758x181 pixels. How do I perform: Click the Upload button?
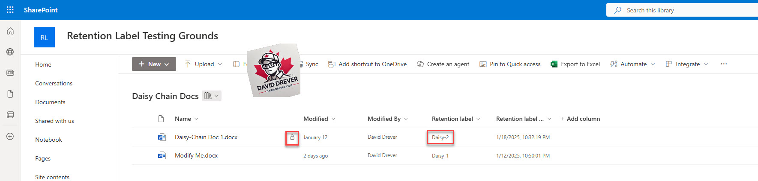pos(204,64)
